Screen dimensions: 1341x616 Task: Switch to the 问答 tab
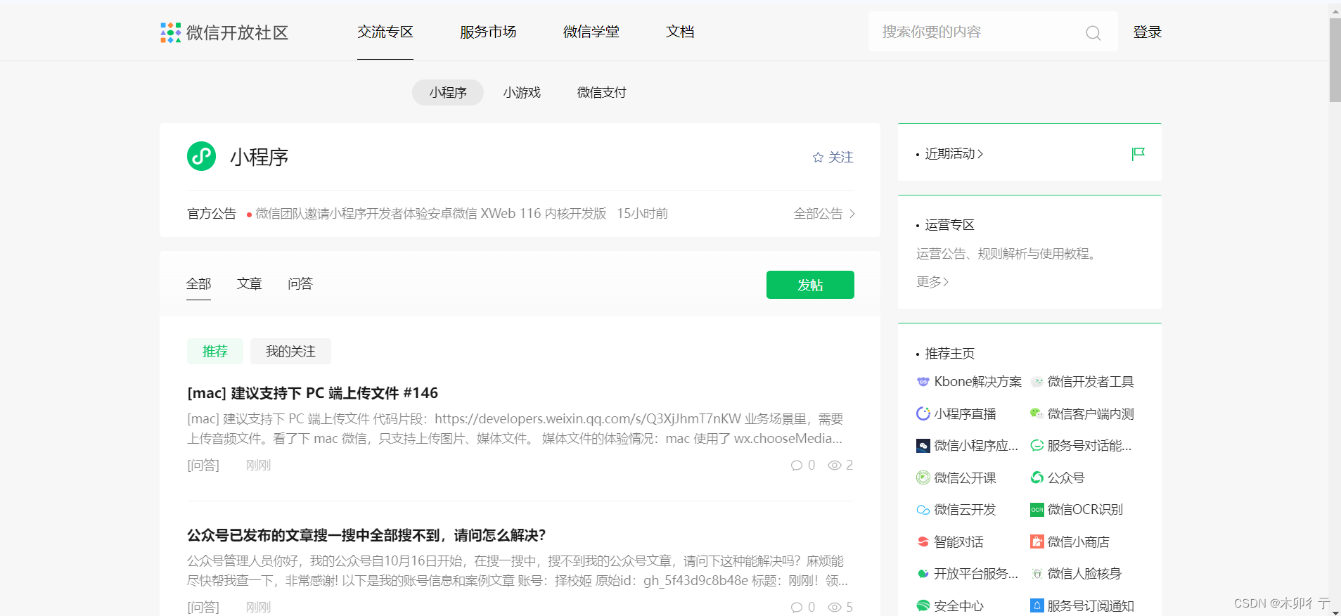click(x=300, y=284)
